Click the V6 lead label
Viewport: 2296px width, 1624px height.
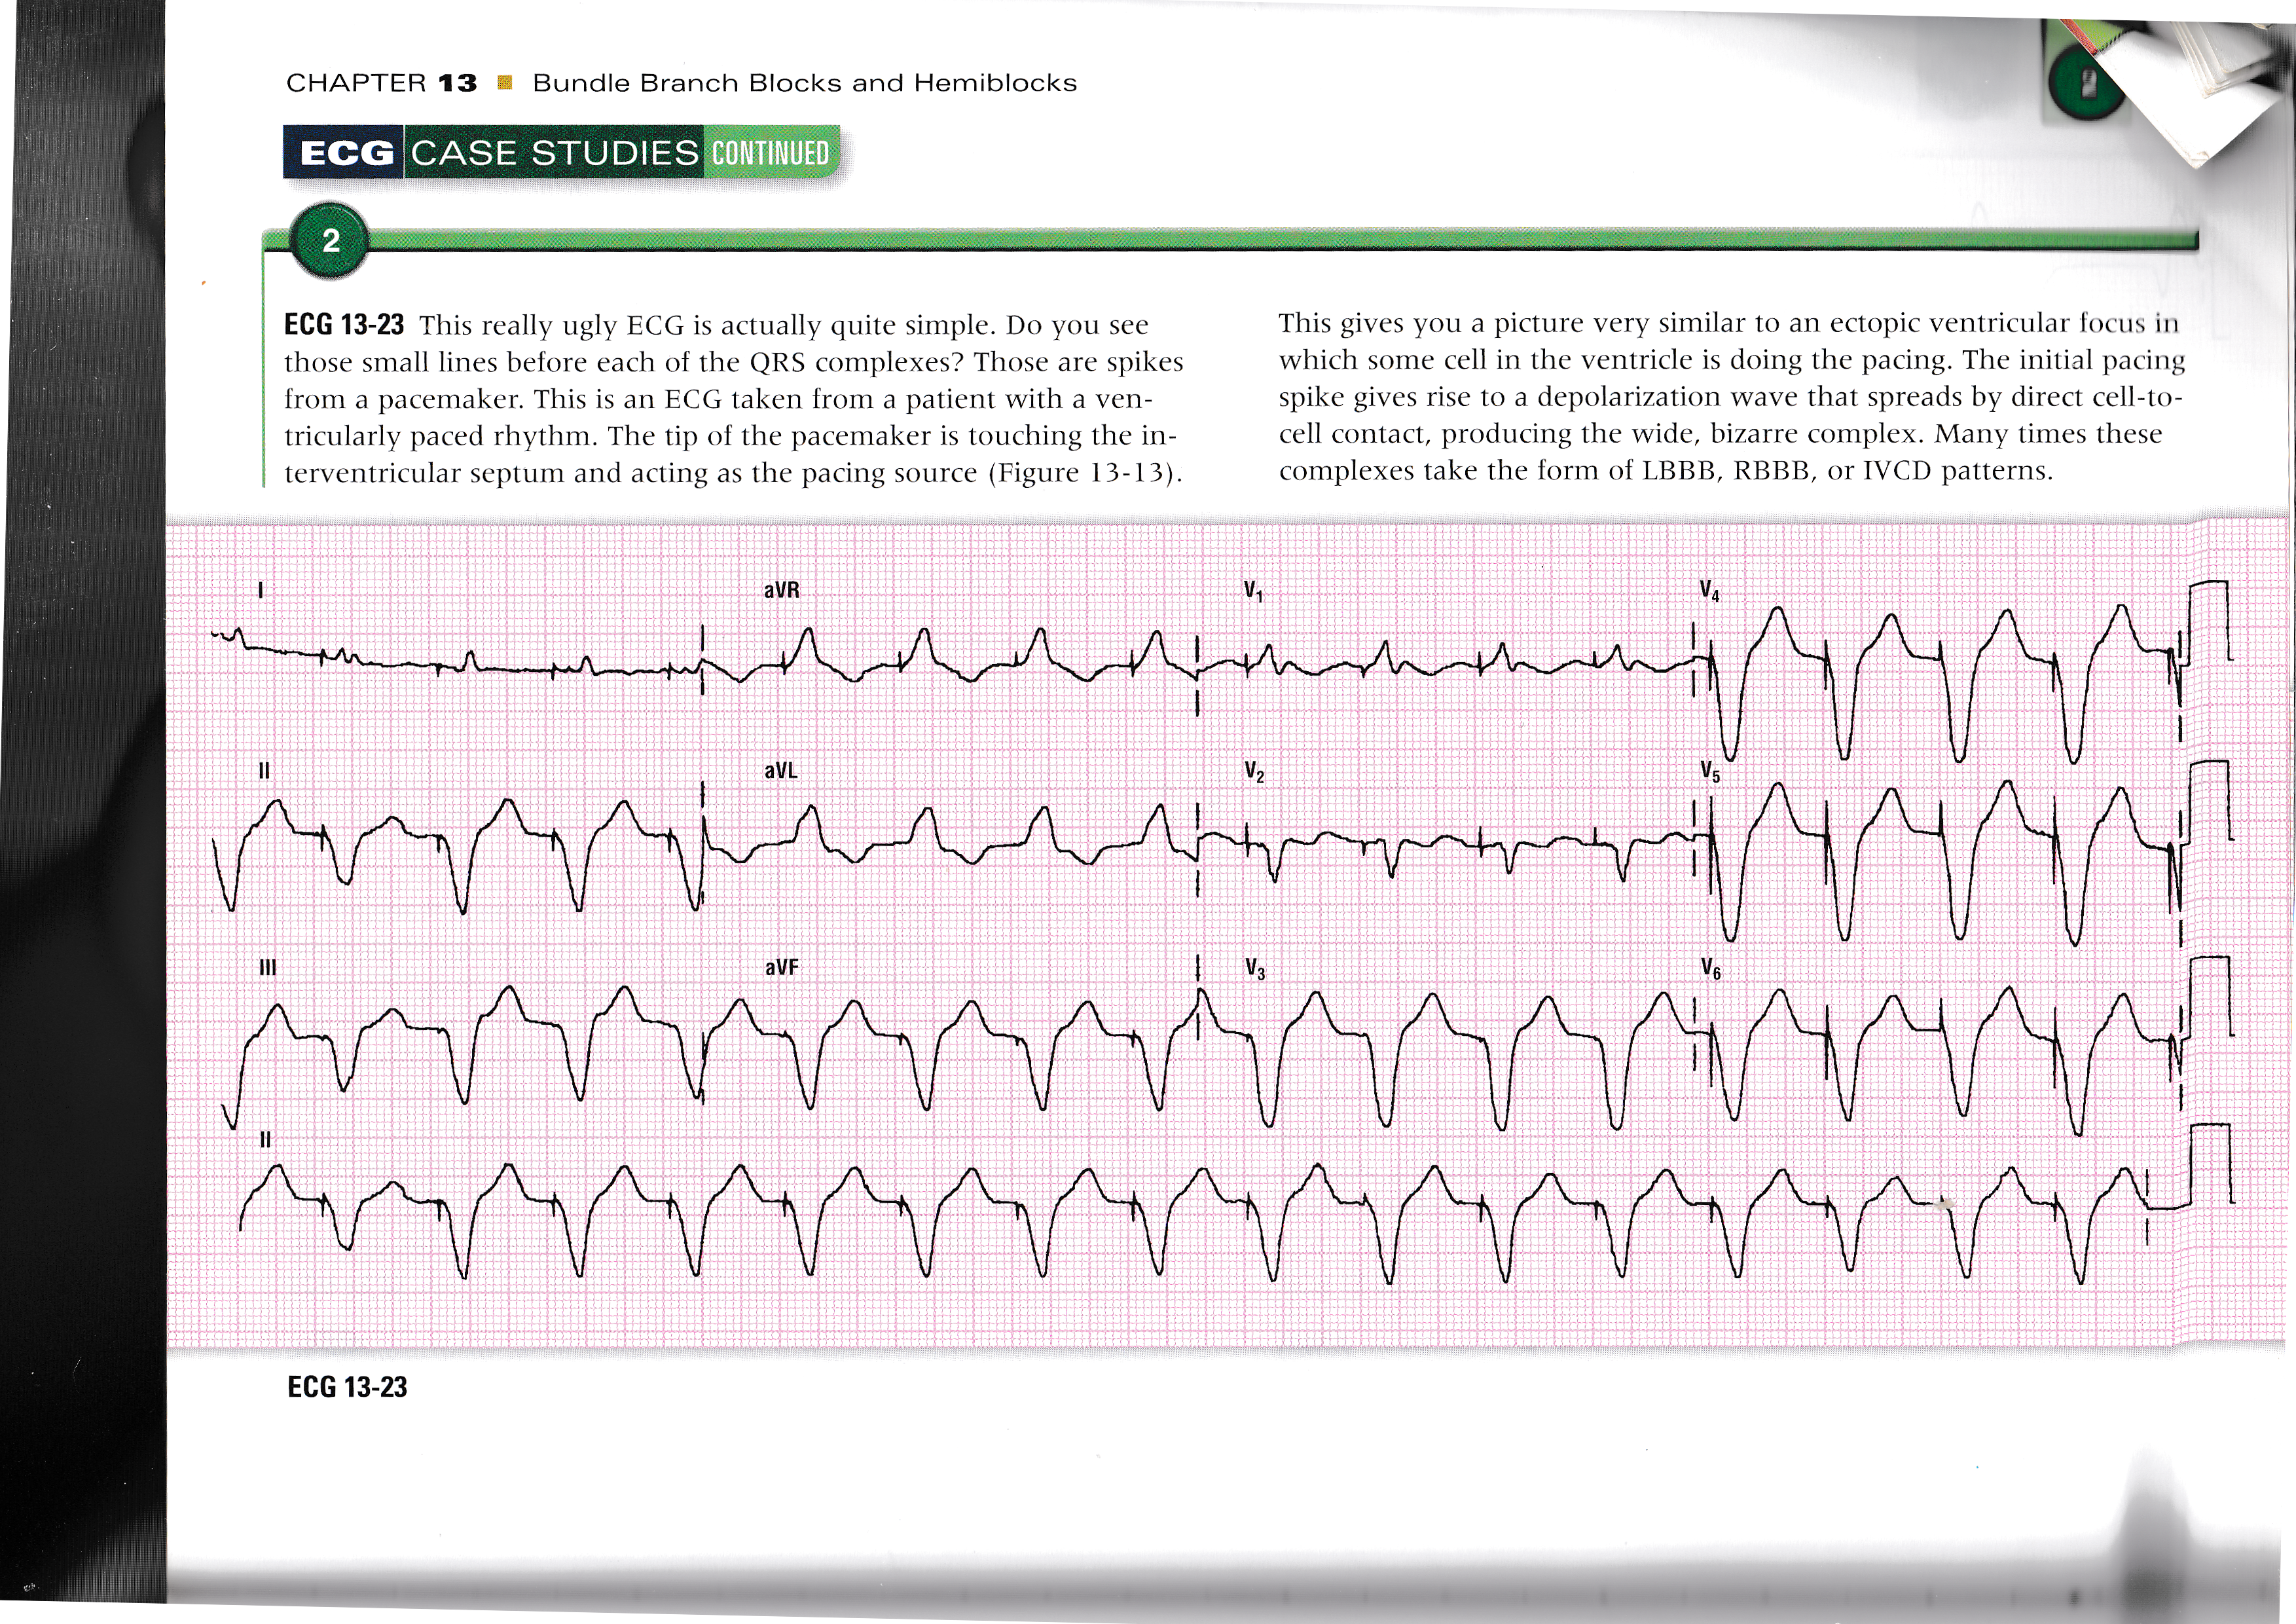click(x=1710, y=969)
